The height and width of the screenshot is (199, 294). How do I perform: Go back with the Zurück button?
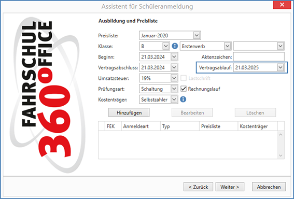199,187
